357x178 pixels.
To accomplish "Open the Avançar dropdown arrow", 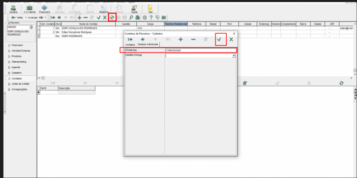I will [x=45, y=17].
